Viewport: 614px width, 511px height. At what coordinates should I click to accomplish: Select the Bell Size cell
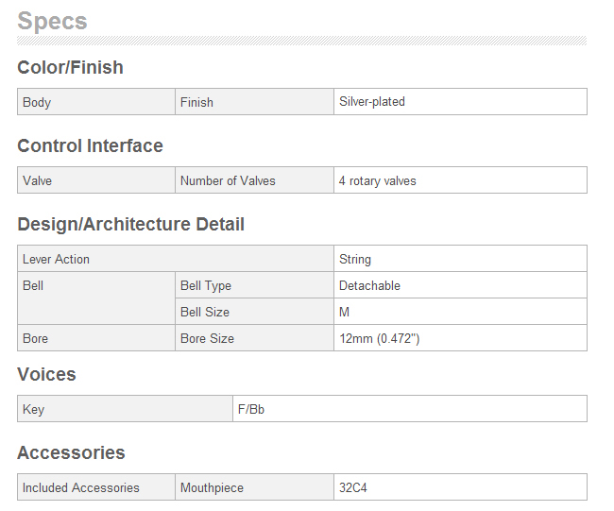coord(254,312)
